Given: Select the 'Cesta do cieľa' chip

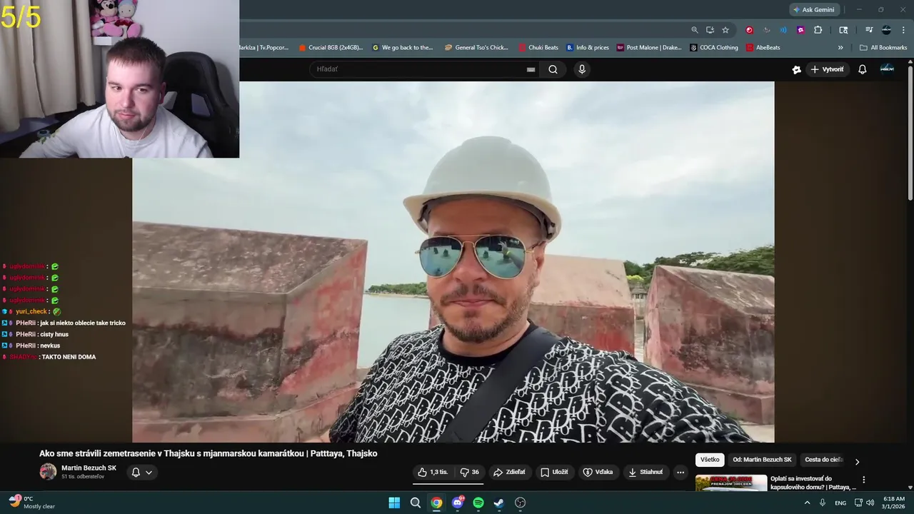Looking at the screenshot, I should 824,460.
